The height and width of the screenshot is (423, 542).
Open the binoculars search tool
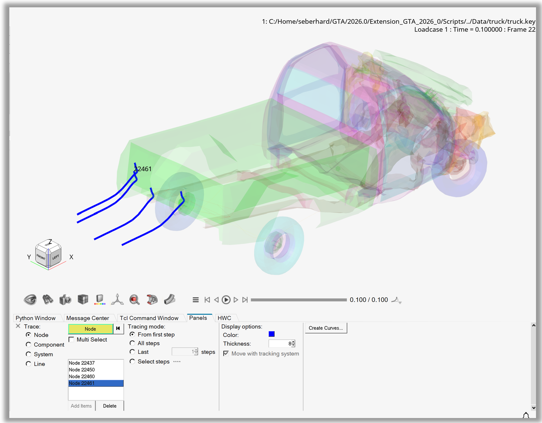[48, 299]
